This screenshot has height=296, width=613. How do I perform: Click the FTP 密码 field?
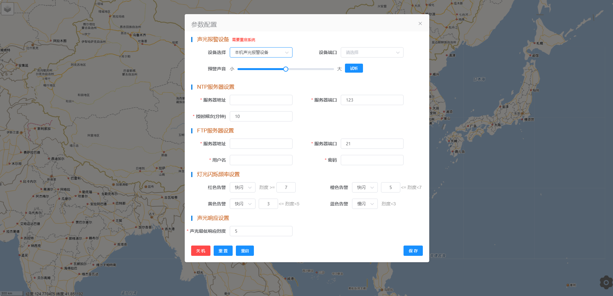coord(372,160)
